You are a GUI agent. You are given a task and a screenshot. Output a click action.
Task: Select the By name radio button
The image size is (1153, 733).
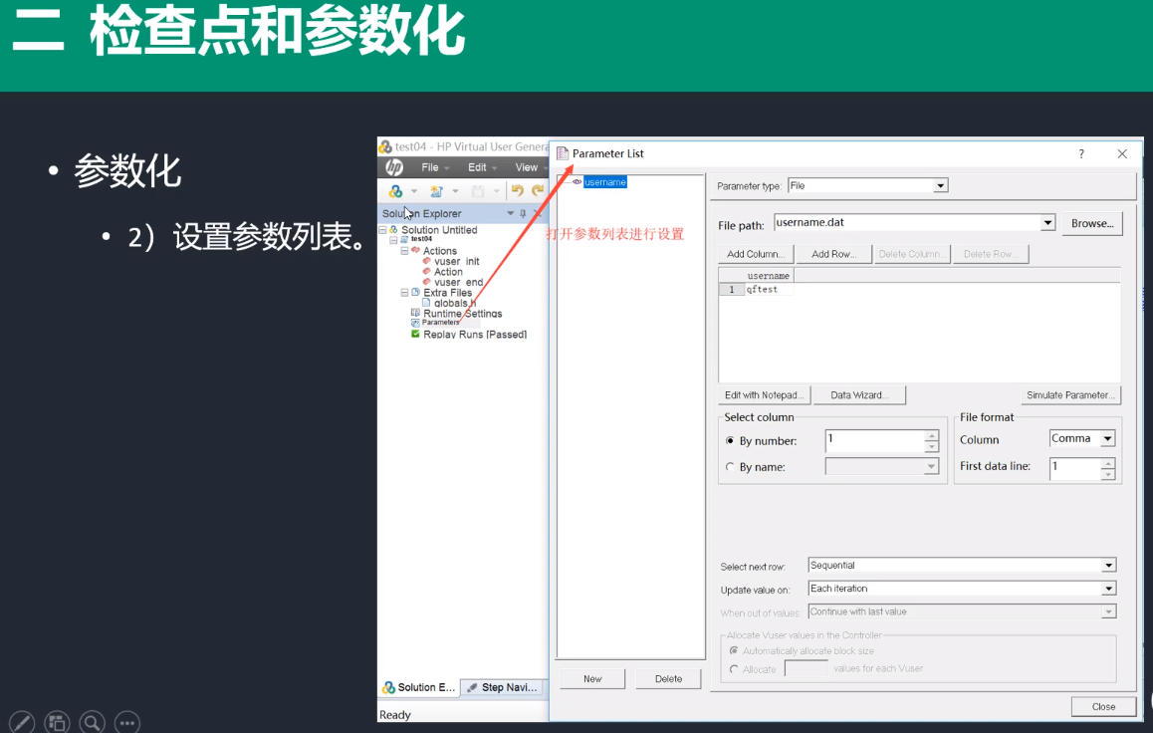730,467
